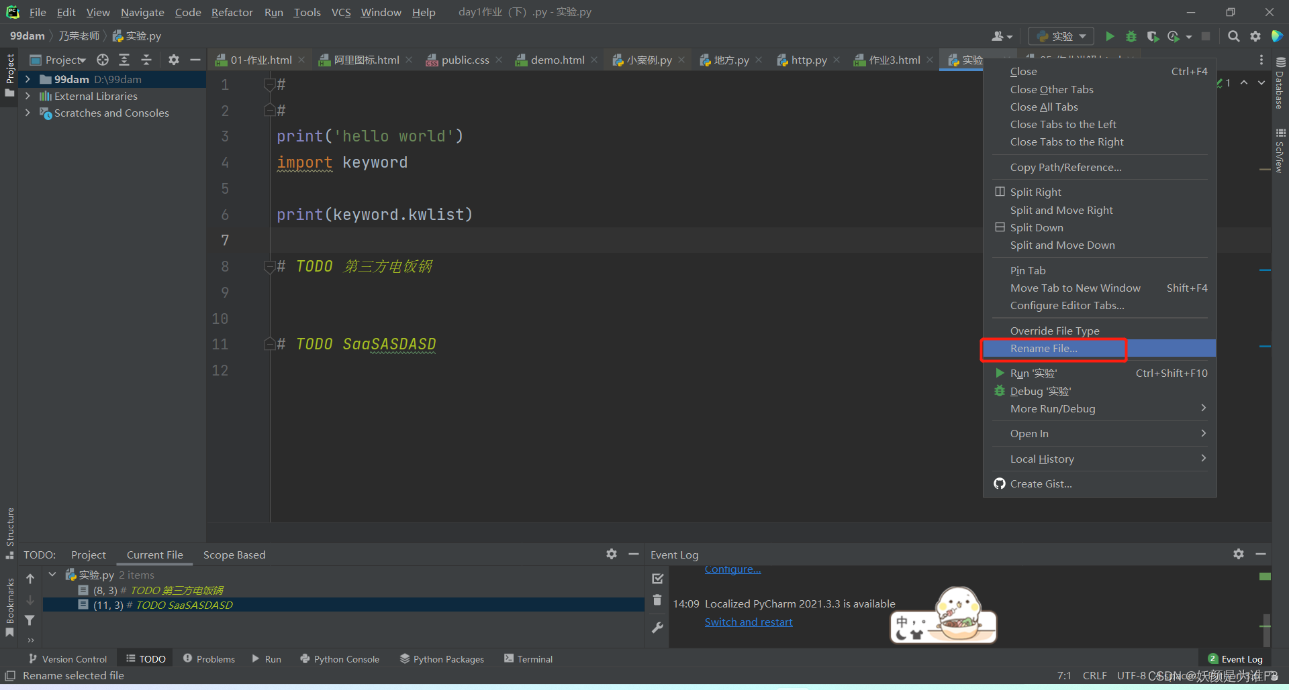Click Mark all as read in Event Log
The height and width of the screenshot is (690, 1289).
click(658, 578)
